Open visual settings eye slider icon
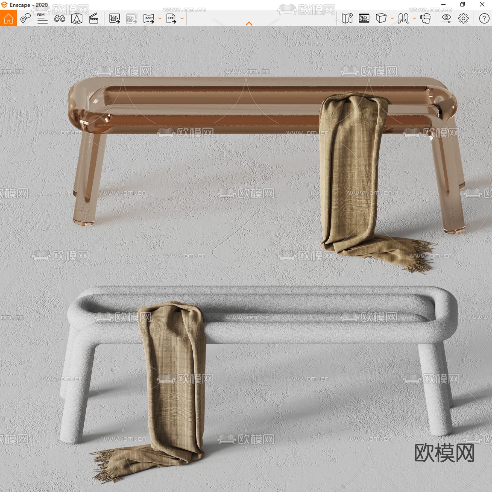Image resolution: width=492 pixels, height=492 pixels. [446, 19]
